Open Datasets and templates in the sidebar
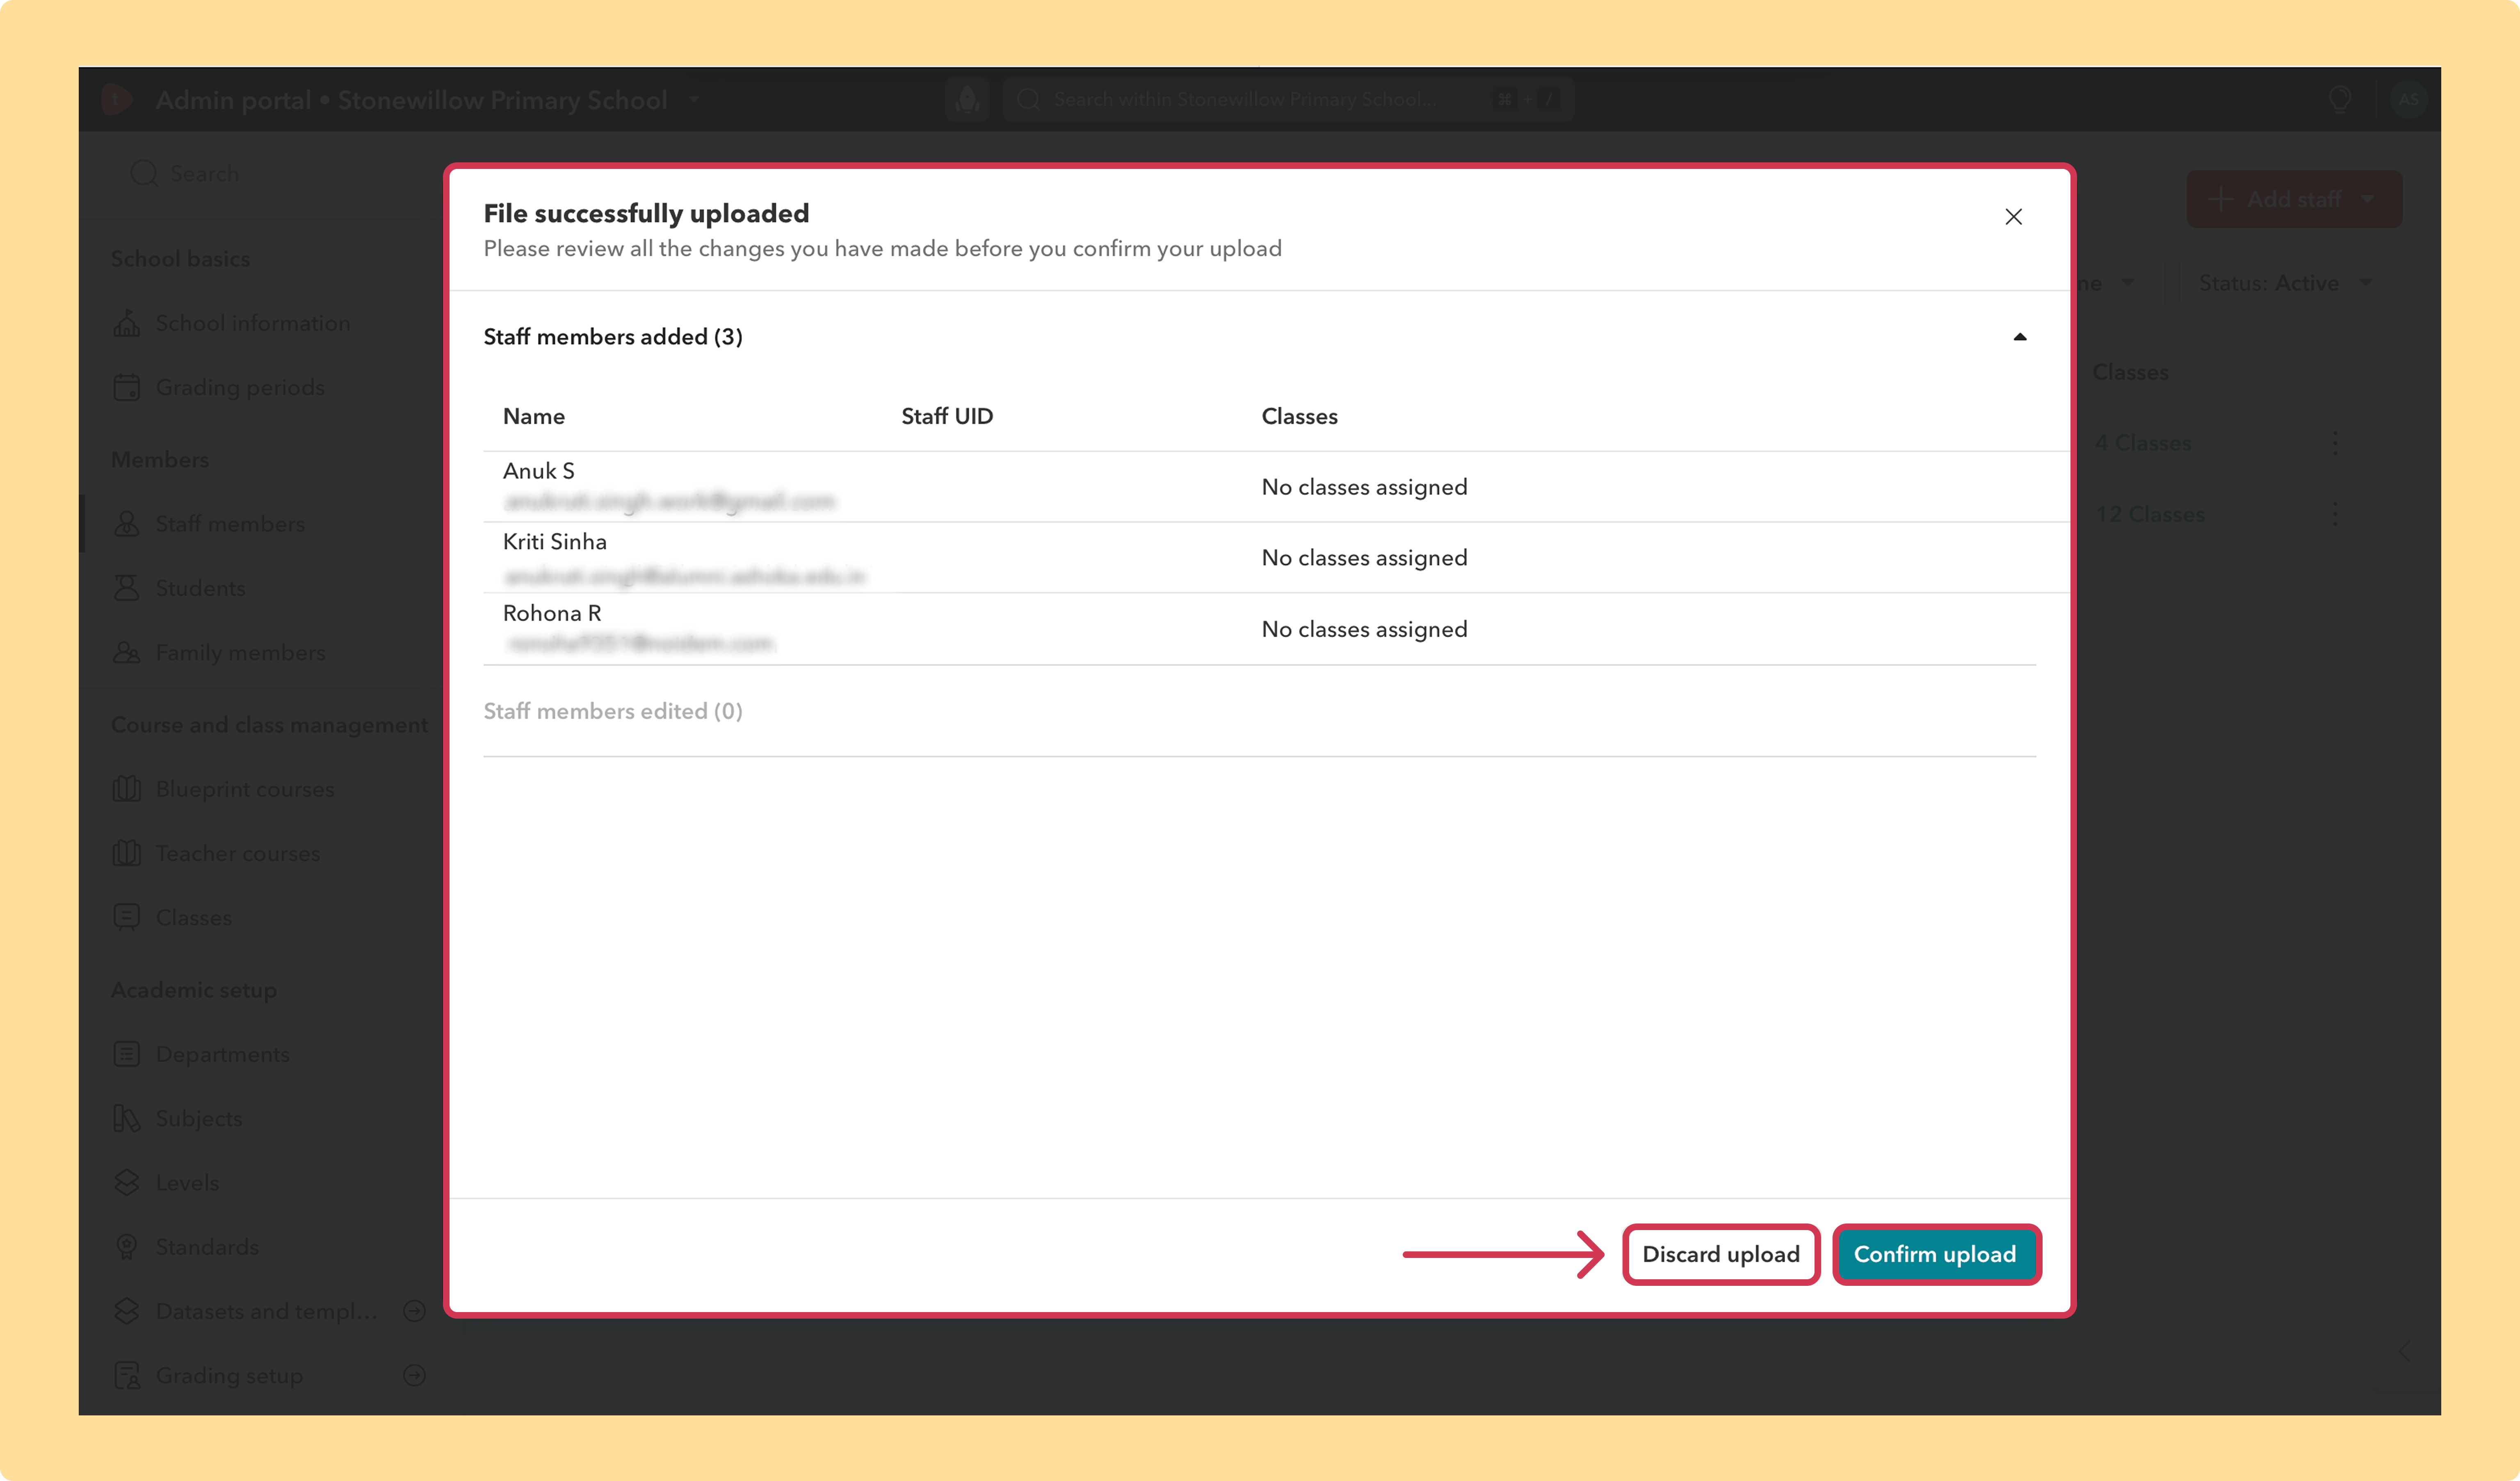Screen dimensions: 2520x1481 [x=267, y=1311]
